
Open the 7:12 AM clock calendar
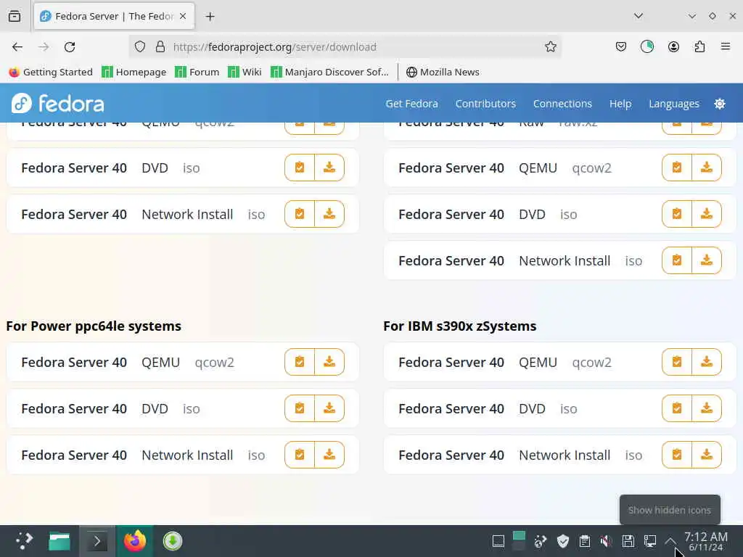pos(706,541)
